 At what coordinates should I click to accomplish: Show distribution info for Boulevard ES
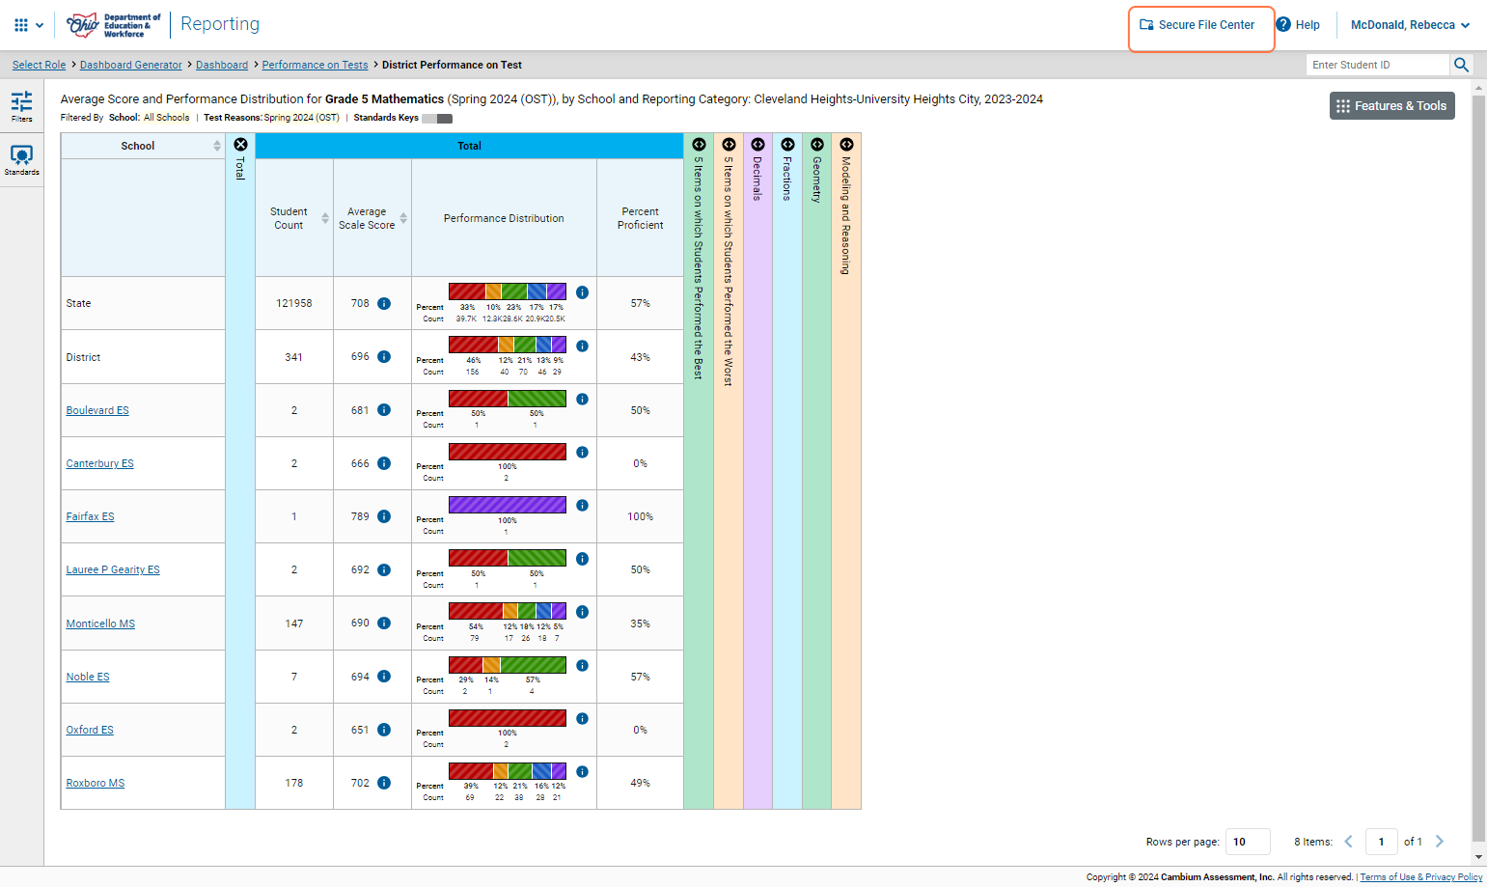(x=582, y=399)
